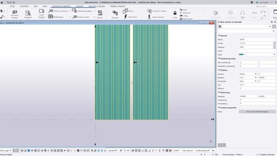Open the standard selection filter dropdown
Screen dimensions: 277x156
[x=113, y=150]
